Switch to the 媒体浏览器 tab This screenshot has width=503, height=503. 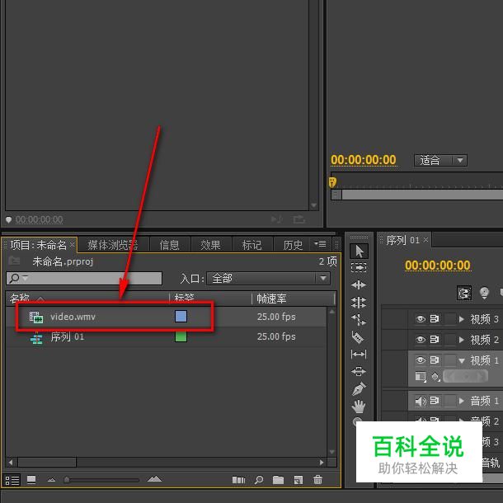[113, 245]
